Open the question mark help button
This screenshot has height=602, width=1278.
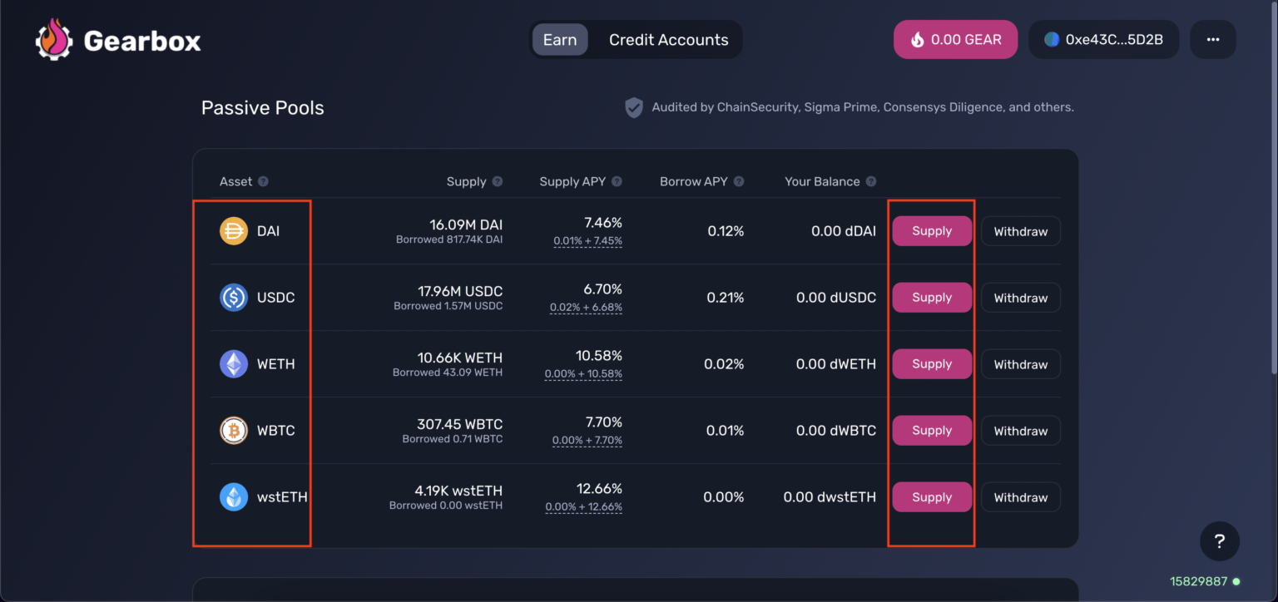click(1219, 542)
